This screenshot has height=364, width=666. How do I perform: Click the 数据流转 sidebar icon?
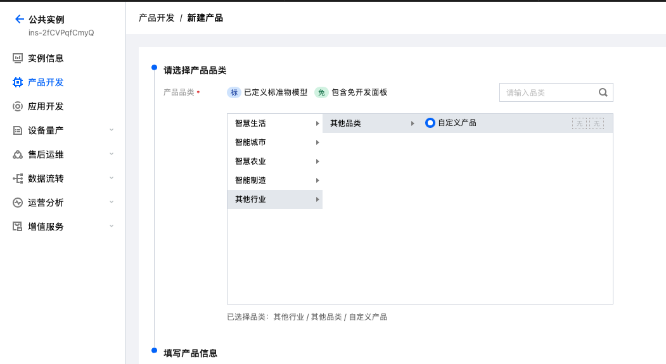click(x=18, y=179)
